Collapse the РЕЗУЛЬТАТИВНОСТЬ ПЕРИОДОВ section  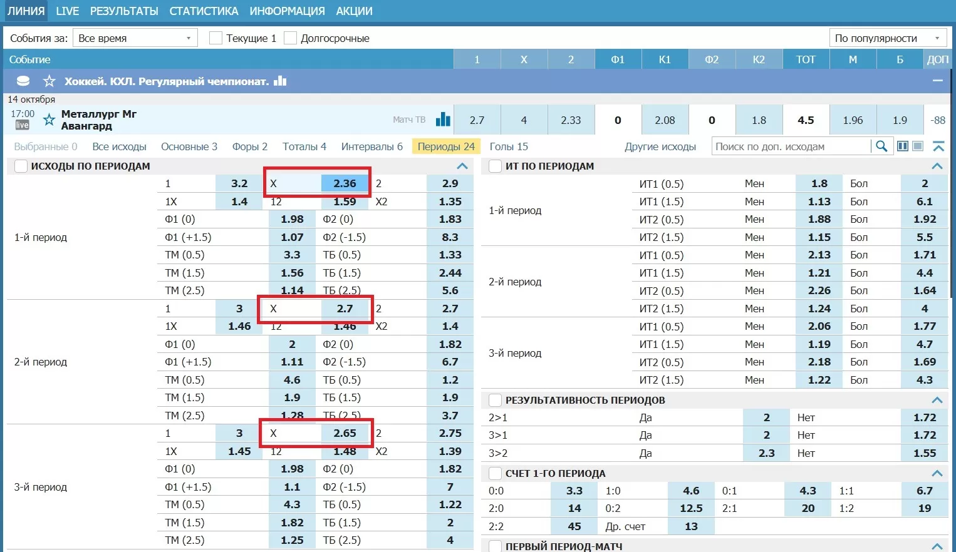[937, 400]
